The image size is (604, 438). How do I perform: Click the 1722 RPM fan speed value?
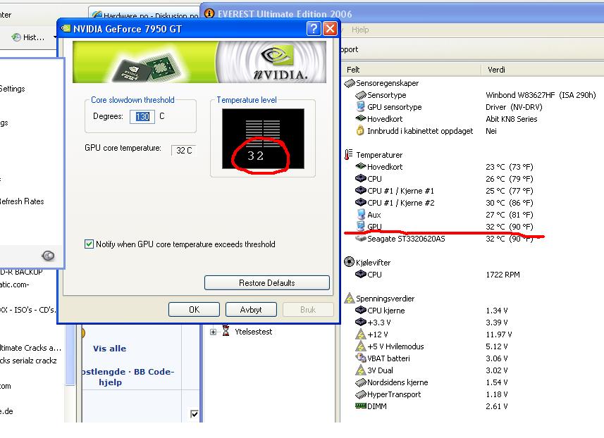pos(503,275)
